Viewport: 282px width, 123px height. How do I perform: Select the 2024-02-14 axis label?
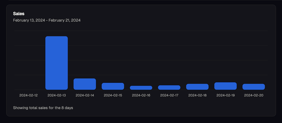click(x=85, y=95)
